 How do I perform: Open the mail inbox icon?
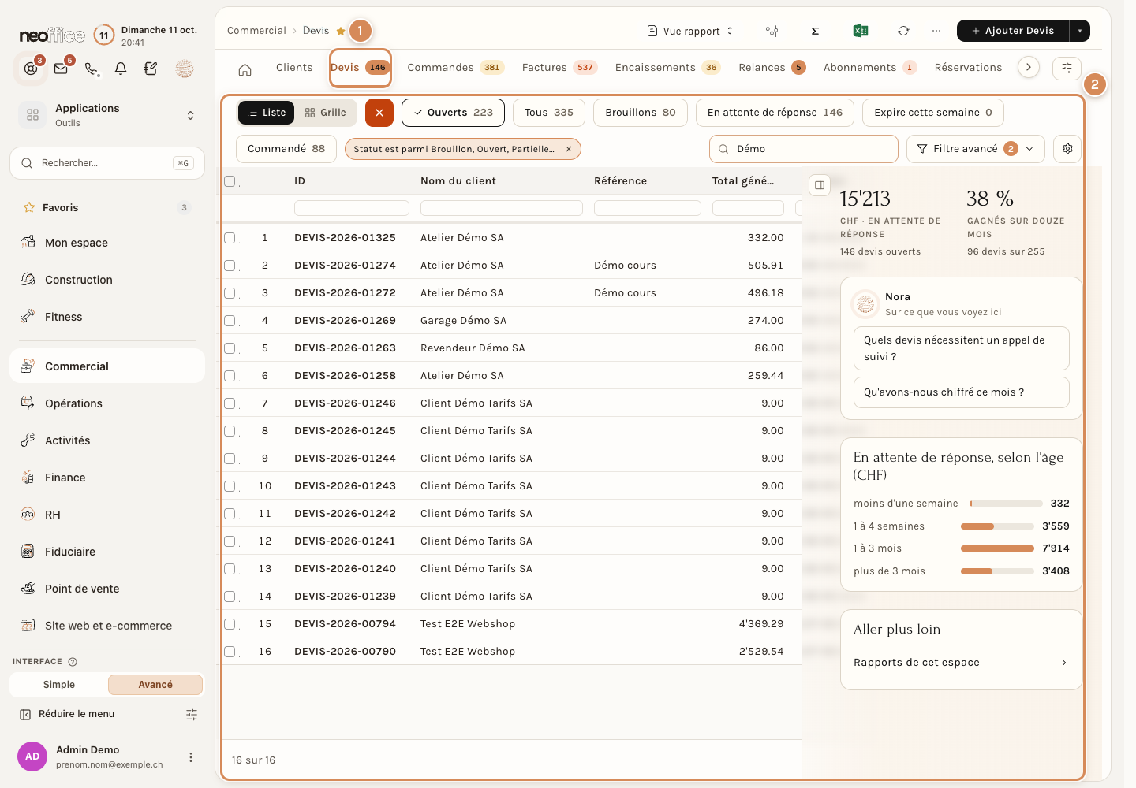coord(61,69)
